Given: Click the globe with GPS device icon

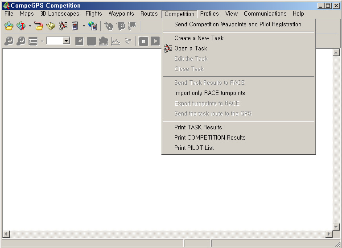Looking at the screenshot, I should pos(93,26).
